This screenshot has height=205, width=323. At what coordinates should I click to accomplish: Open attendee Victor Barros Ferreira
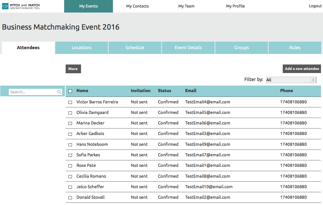click(97, 102)
